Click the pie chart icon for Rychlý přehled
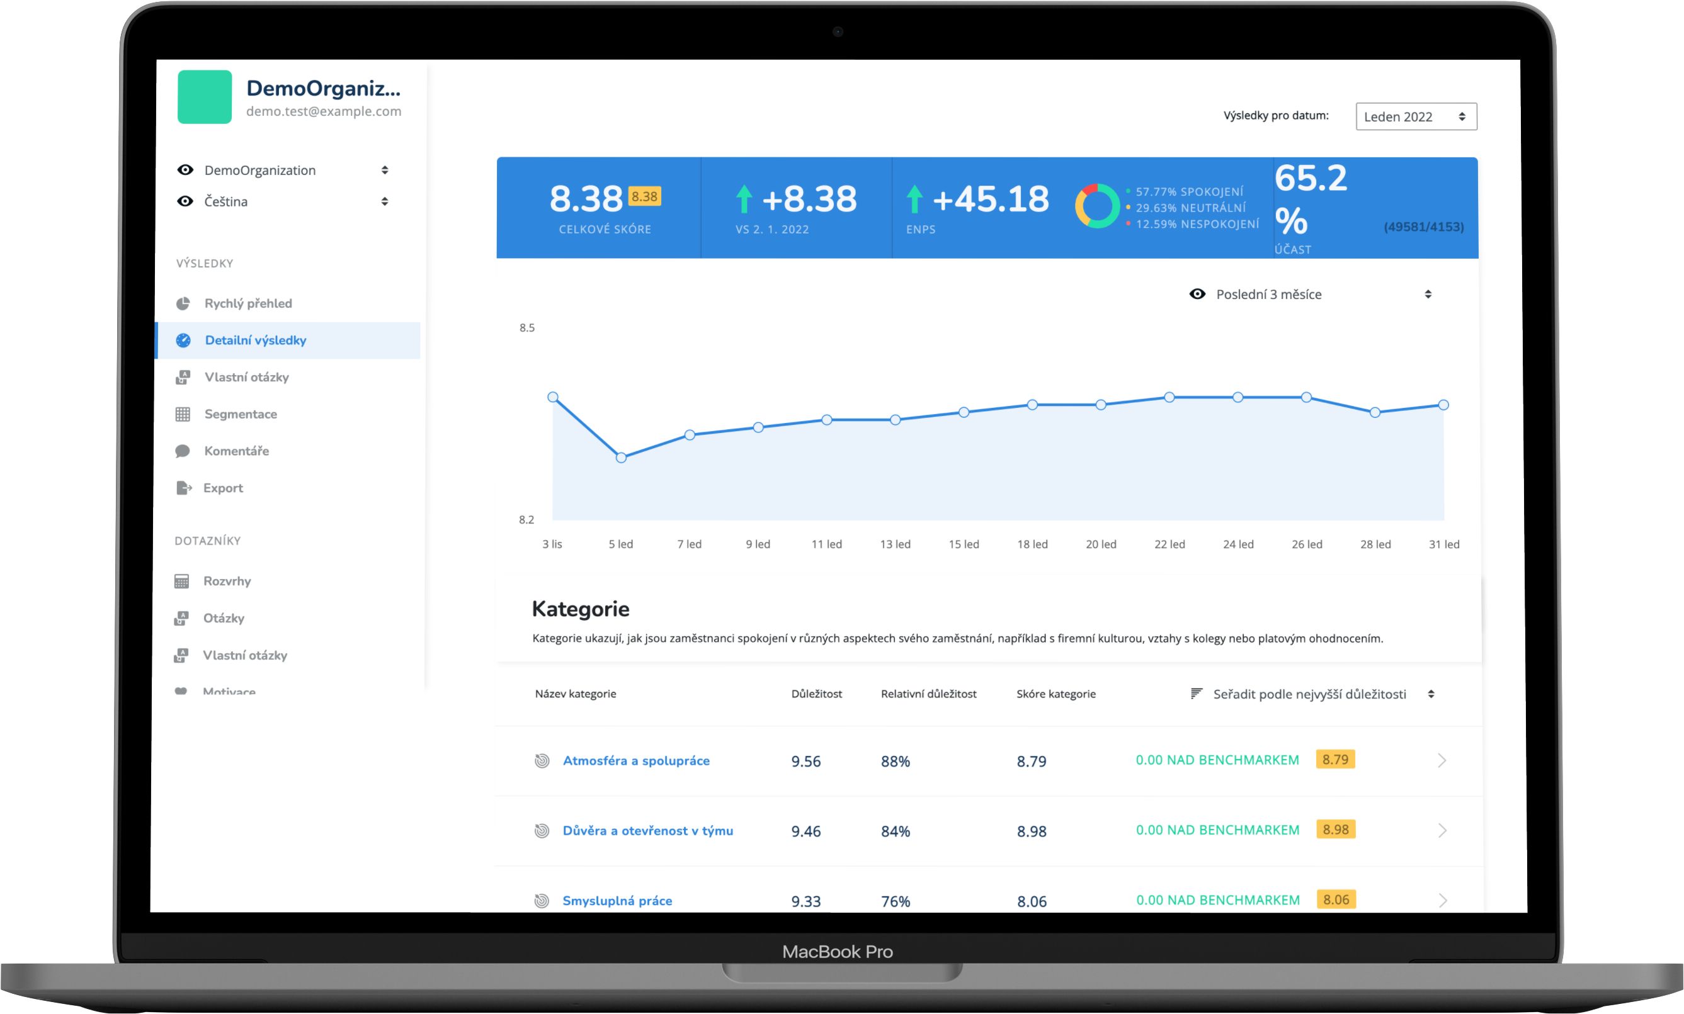The image size is (1684, 1014). (x=183, y=303)
